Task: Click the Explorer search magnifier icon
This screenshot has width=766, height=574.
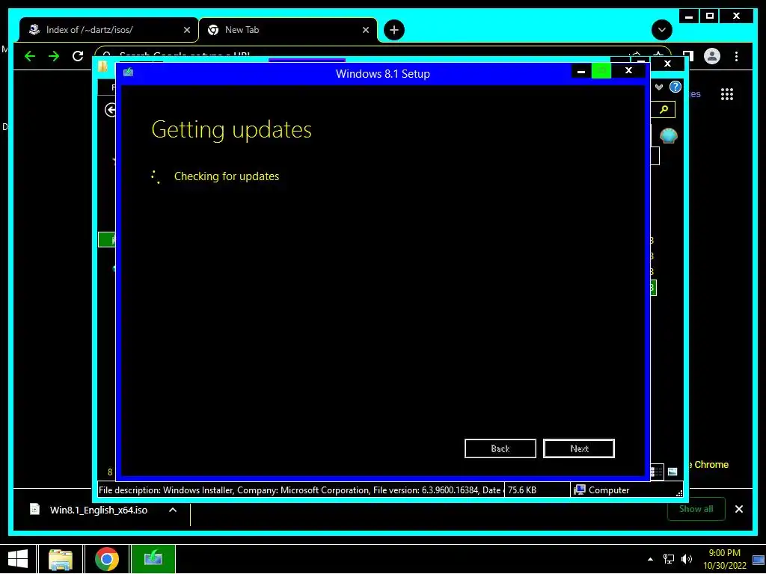Action: pyautogui.click(x=664, y=109)
